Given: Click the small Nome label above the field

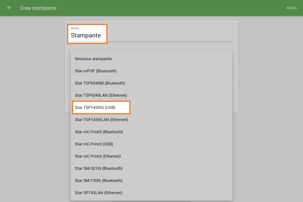Looking at the screenshot, I should (75, 28).
